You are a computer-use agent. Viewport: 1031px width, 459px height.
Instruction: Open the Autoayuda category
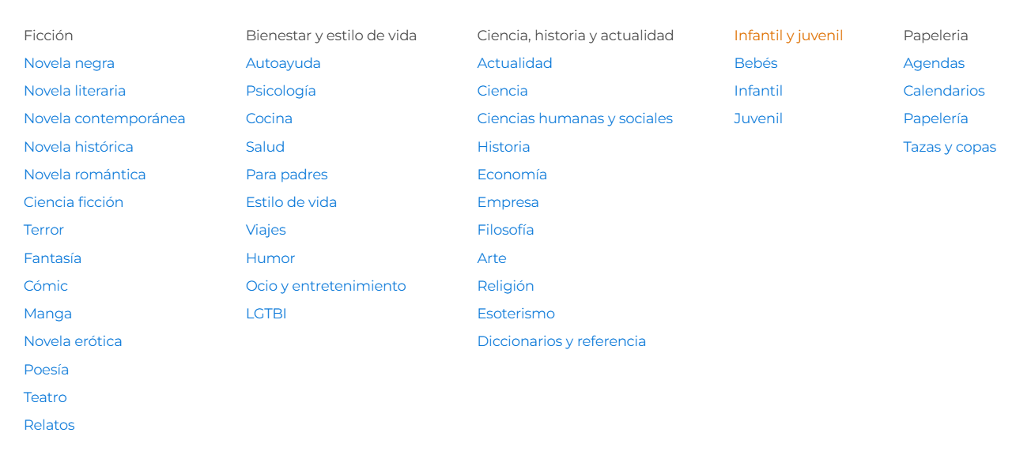[x=283, y=63]
